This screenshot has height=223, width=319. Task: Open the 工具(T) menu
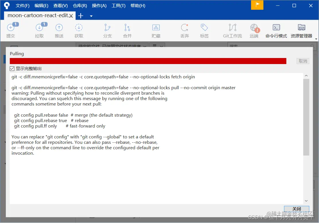click(118, 6)
